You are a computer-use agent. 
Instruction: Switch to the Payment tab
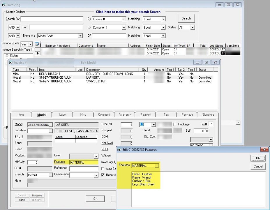(146, 115)
